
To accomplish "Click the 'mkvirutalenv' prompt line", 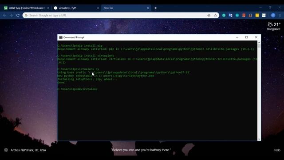I will pyautogui.click(x=77, y=89).
